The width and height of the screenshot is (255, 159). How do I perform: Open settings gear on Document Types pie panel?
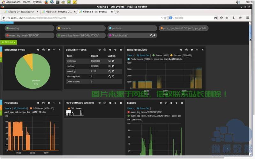[49, 50]
